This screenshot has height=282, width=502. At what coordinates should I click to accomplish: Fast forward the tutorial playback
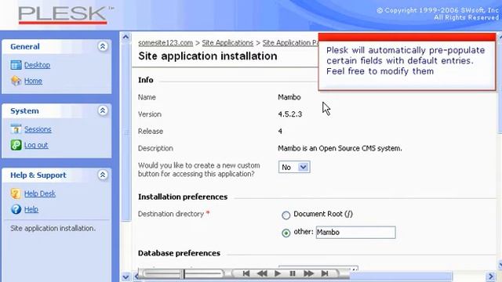click(x=308, y=273)
